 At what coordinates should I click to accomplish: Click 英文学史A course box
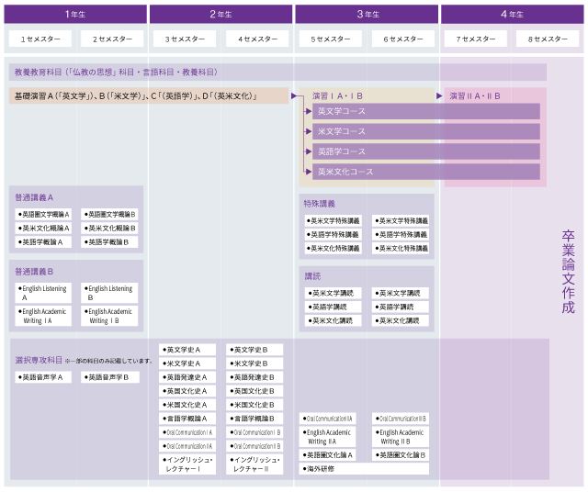pyautogui.click(x=187, y=350)
